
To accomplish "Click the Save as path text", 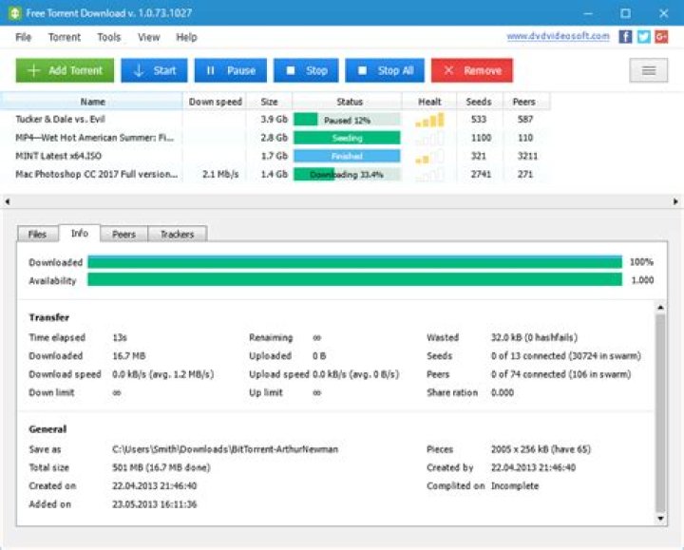I will point(225,449).
